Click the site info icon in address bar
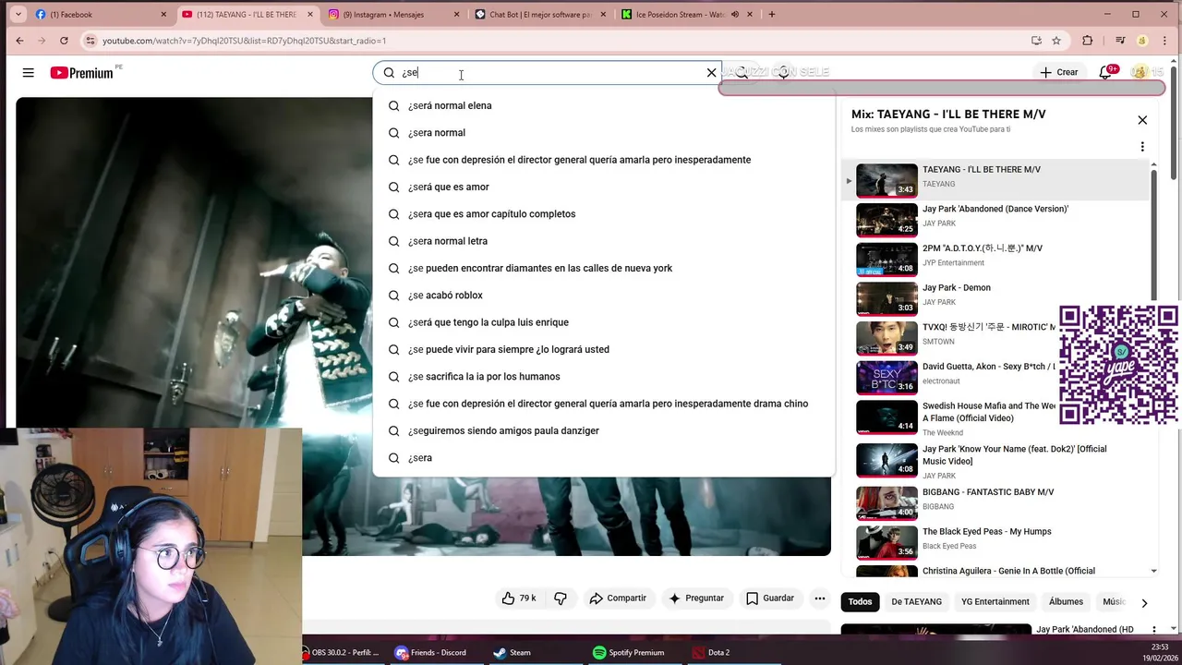This screenshot has height=665, width=1182. pos(90,41)
